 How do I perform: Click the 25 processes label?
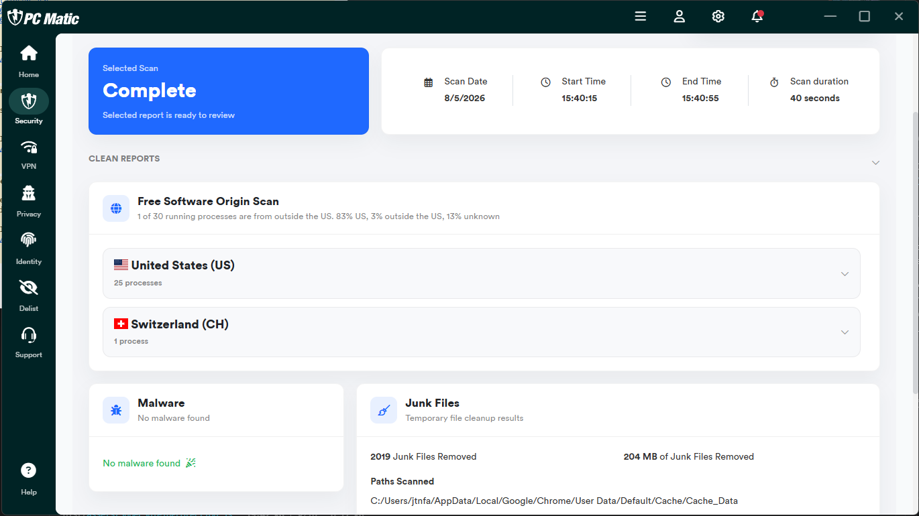click(138, 283)
